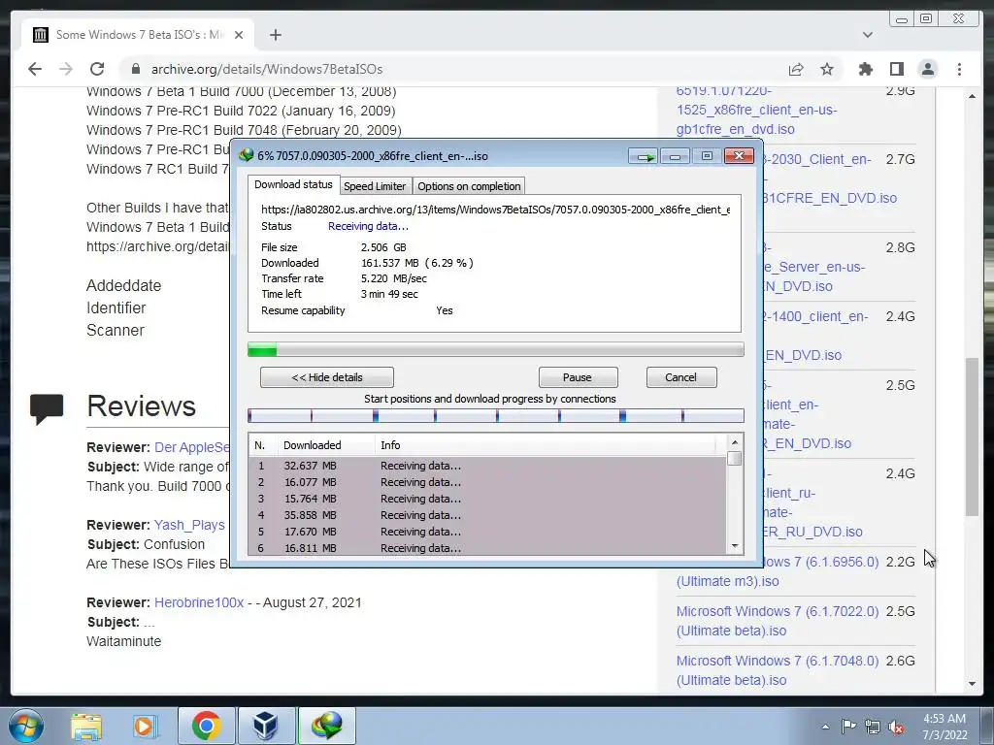Click the Chrome forward arrow
The width and height of the screenshot is (994, 745).
pyautogui.click(x=66, y=69)
